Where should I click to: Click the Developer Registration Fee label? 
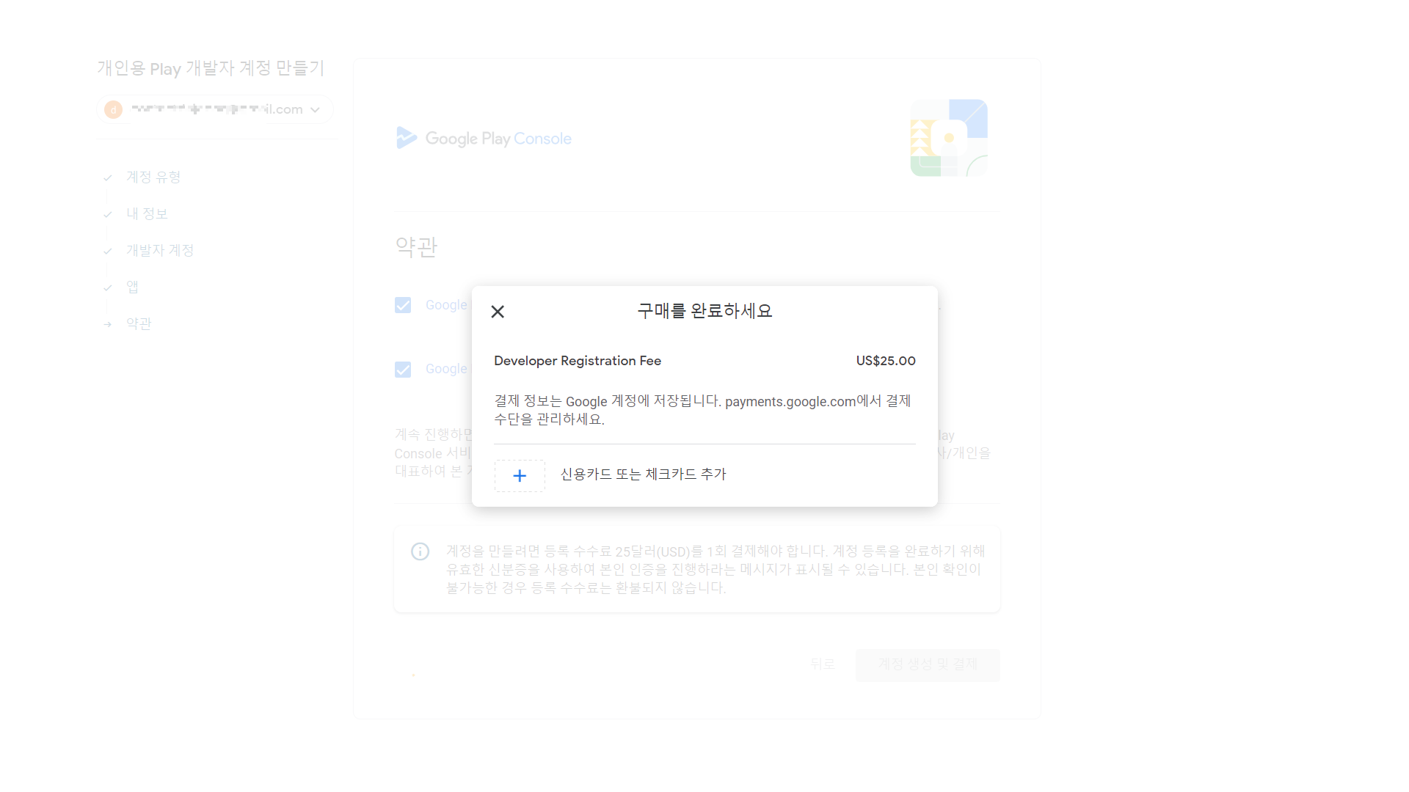pyautogui.click(x=578, y=361)
